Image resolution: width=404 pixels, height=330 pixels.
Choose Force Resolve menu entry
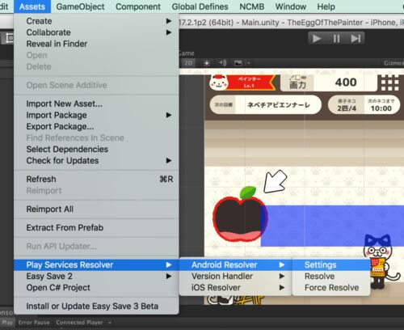tap(331, 288)
